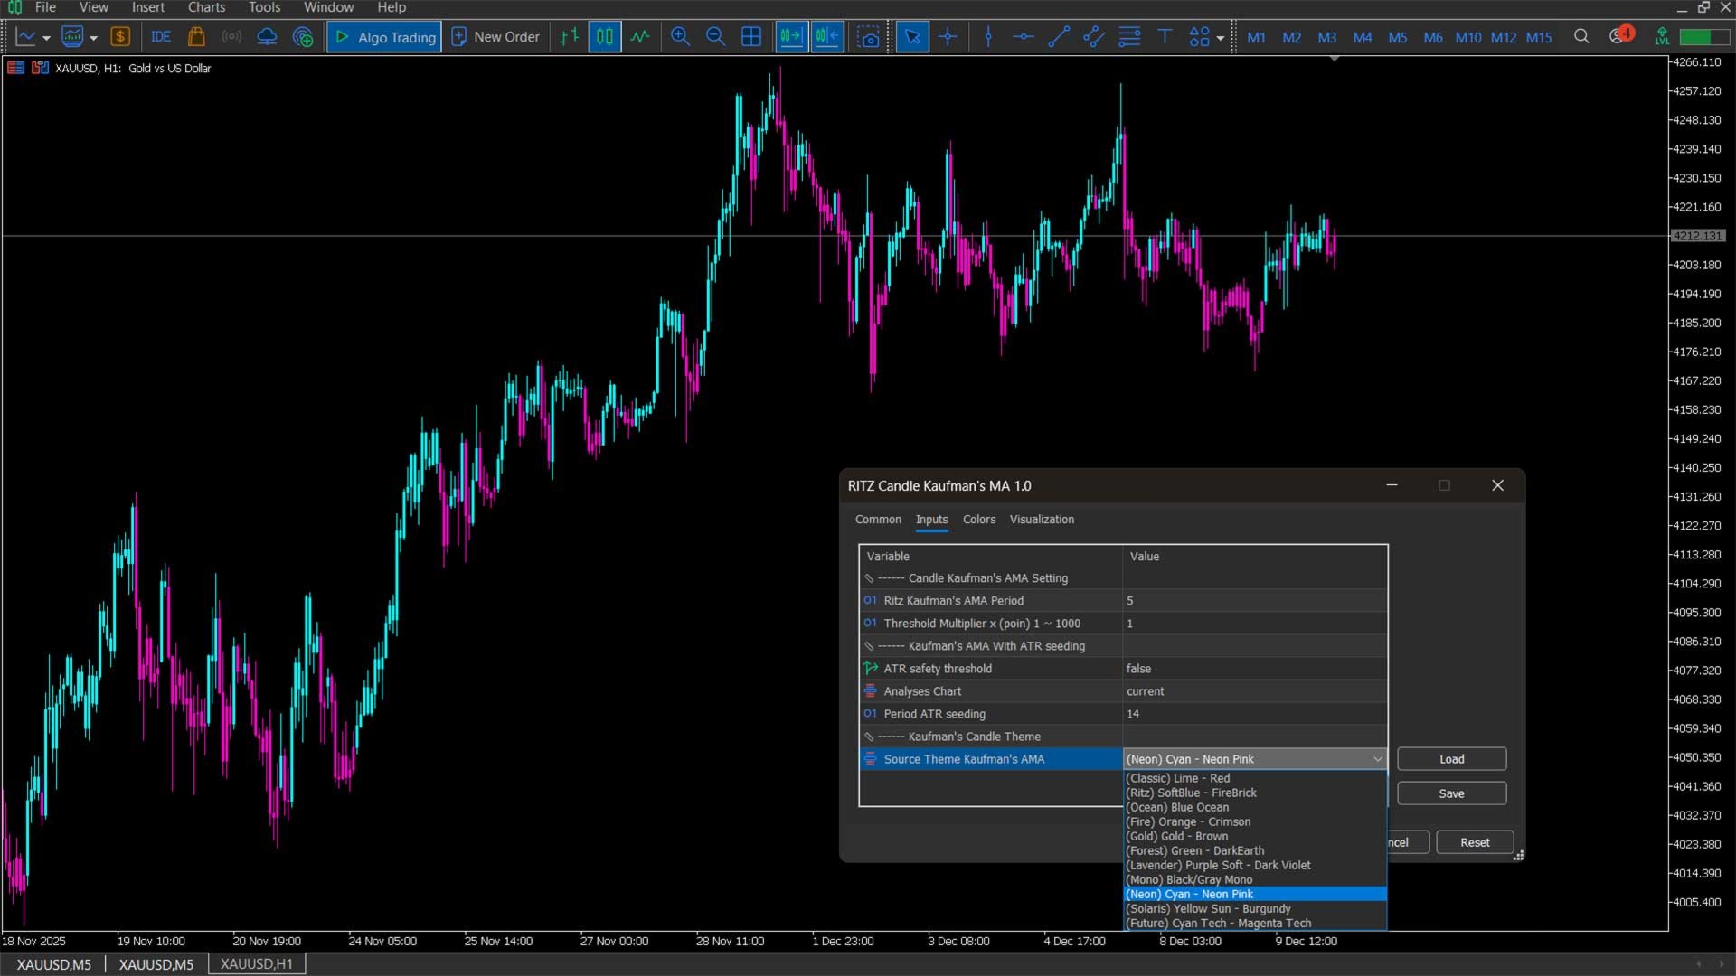Open the shapes objects dropdown arrow

tap(1221, 38)
